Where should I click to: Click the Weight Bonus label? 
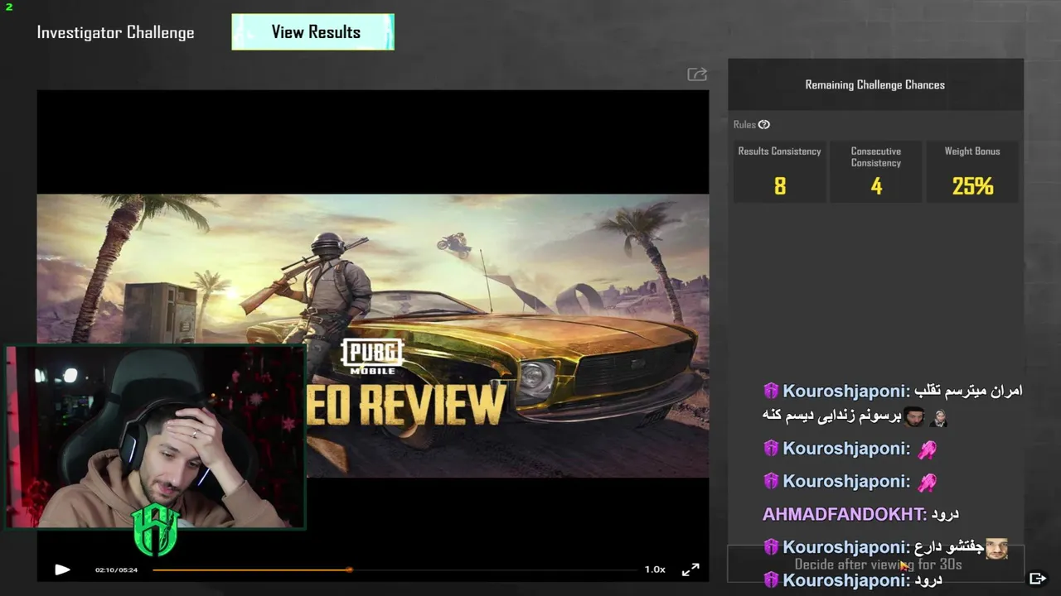pos(972,151)
